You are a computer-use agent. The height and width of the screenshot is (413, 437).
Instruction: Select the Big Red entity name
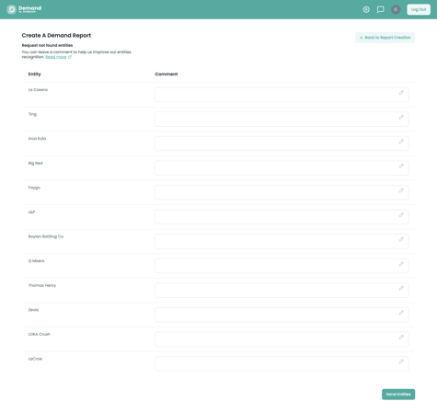click(36, 163)
